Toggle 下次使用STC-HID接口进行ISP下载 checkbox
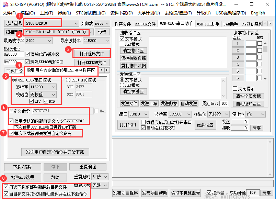 11,127
